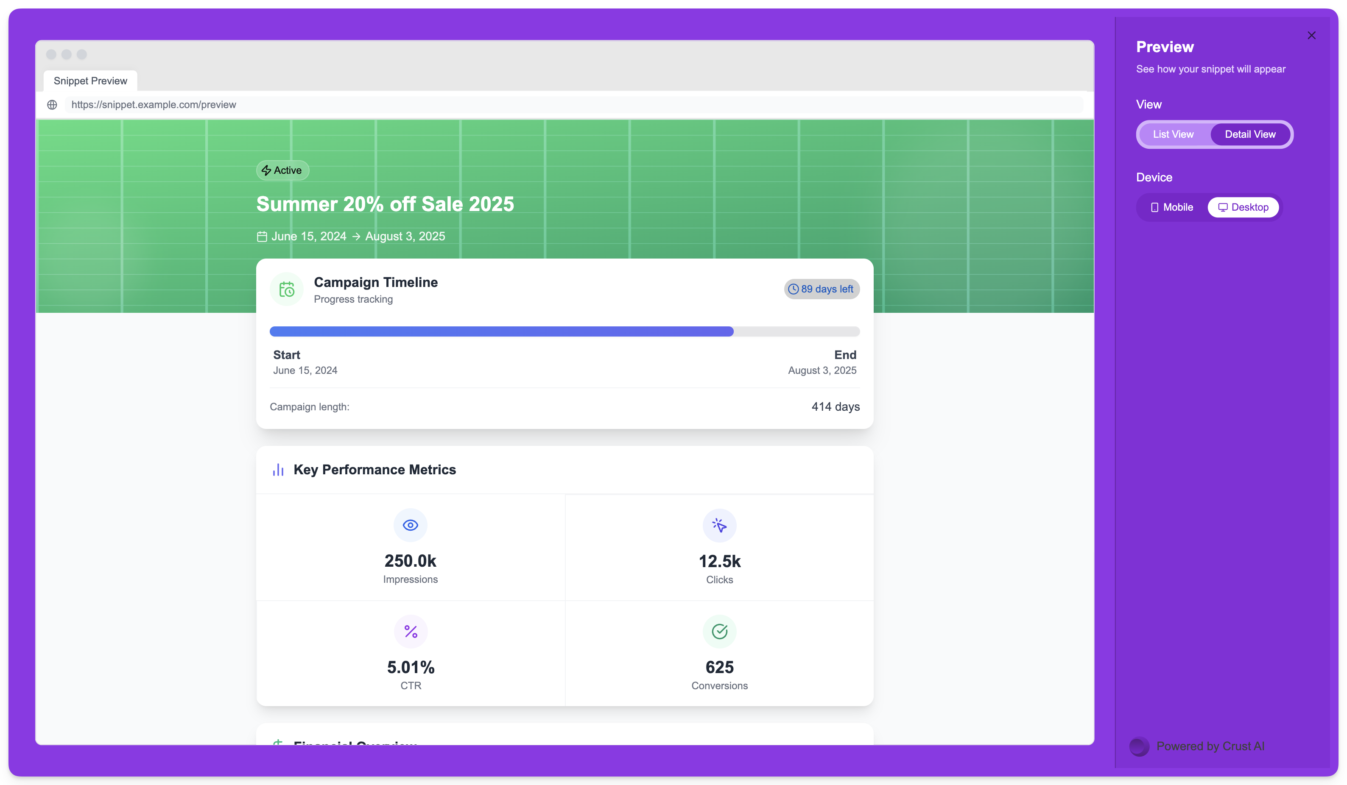Click the Snippet Preview browser tab
Image resolution: width=1347 pixels, height=785 pixels.
tap(90, 81)
